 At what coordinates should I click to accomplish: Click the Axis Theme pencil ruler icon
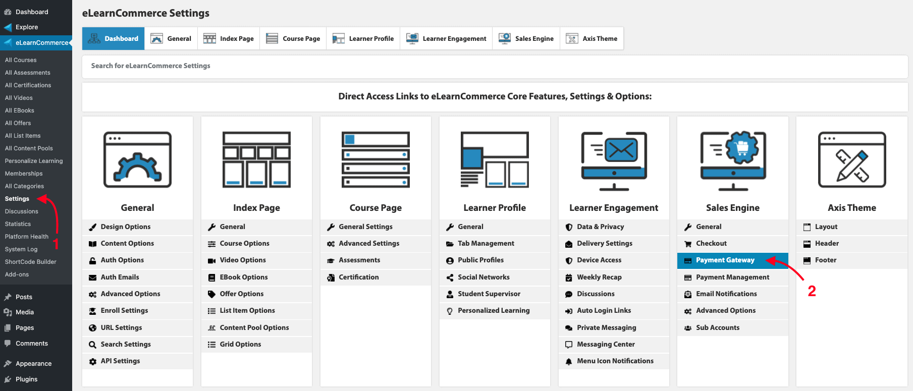[852, 160]
